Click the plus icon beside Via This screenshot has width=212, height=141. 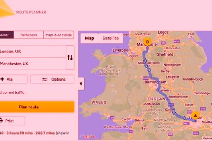[2, 79]
